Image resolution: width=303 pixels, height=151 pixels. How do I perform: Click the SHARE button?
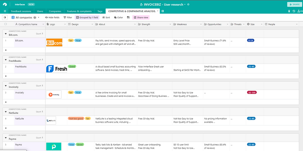(x=295, y=4)
